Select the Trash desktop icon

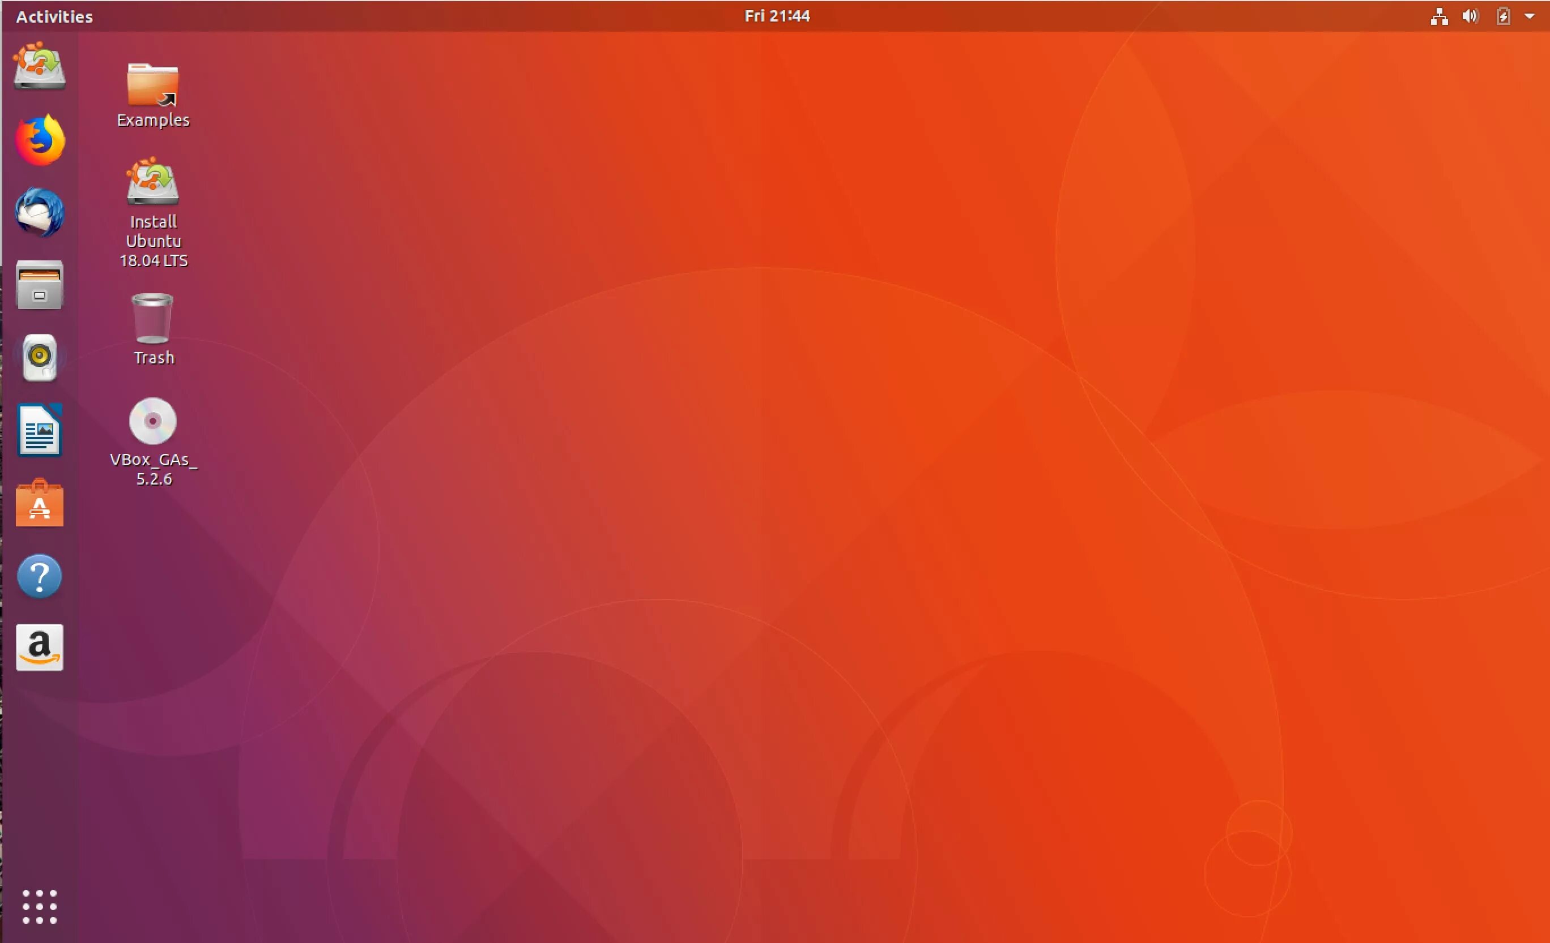coord(153,319)
